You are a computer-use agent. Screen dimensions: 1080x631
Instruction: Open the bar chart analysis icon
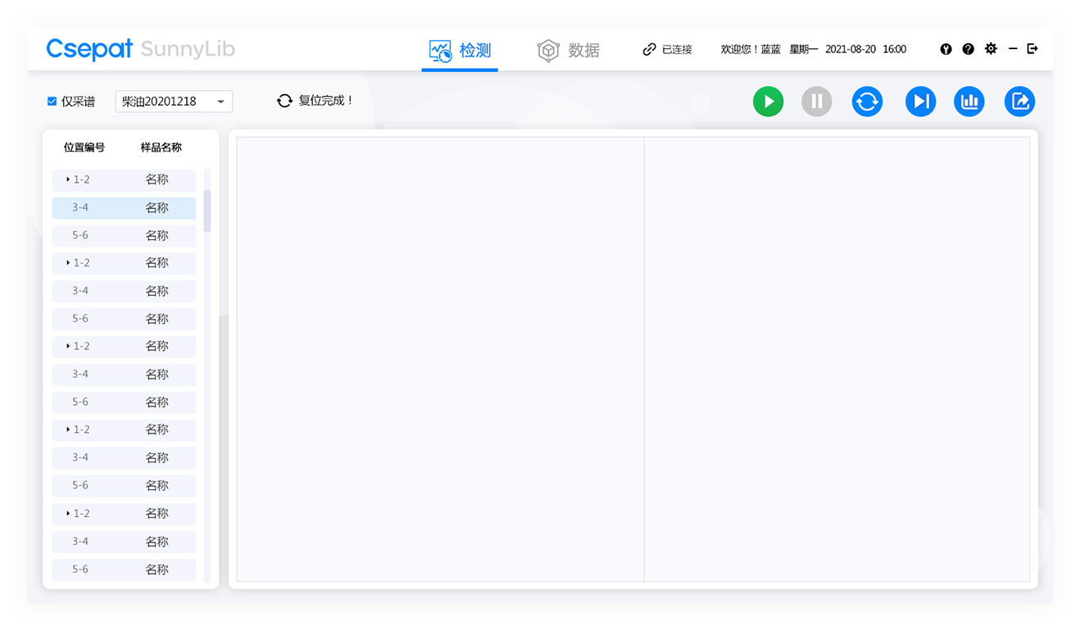coord(969,101)
